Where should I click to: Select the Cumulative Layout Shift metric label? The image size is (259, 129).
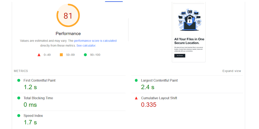(159, 98)
